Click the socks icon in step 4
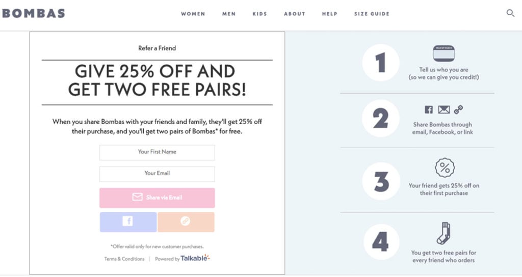The height and width of the screenshot is (277, 522). (443, 233)
